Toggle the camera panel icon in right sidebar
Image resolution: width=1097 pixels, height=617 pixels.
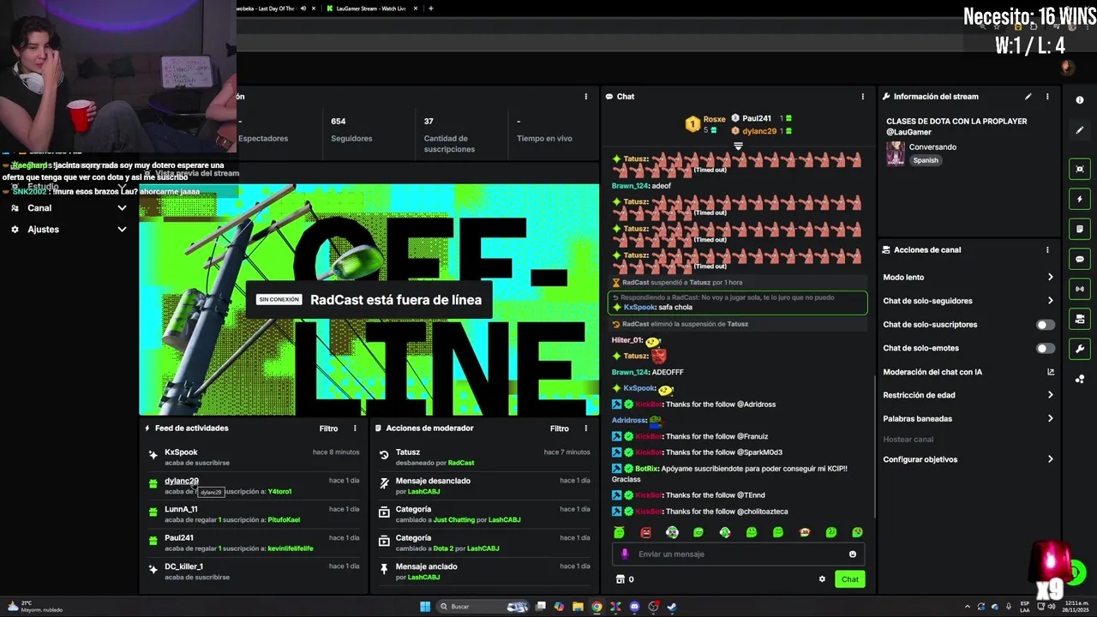click(x=1080, y=319)
